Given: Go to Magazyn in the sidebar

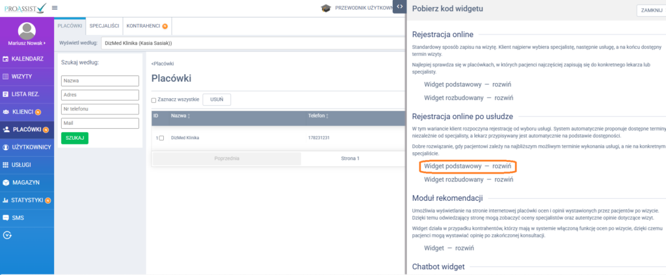Looking at the screenshot, I should click(x=6, y=183).
